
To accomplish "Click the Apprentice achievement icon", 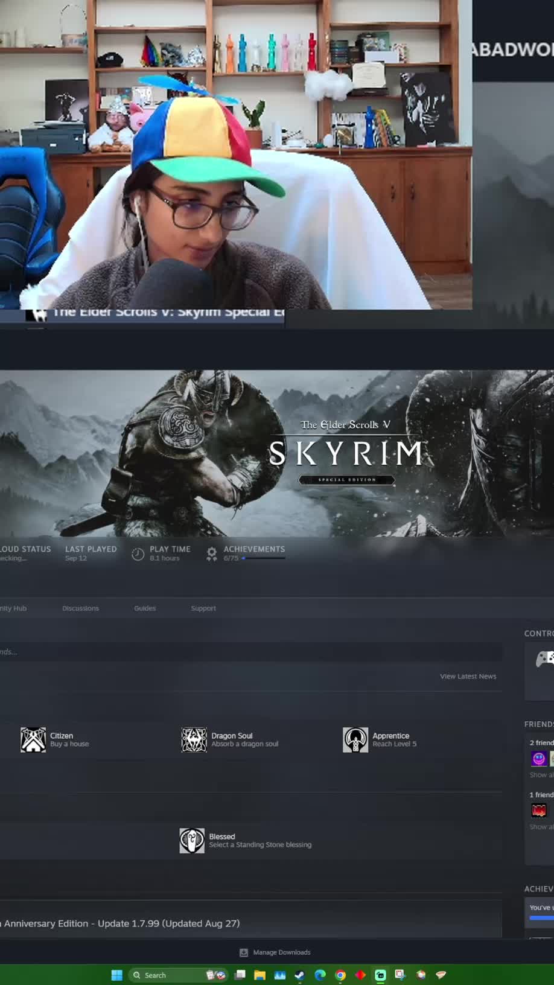I will click(x=355, y=740).
